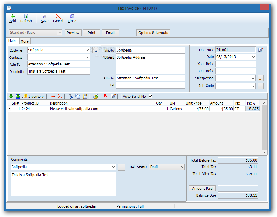The height and width of the screenshot is (217, 277).
Task: Click 'Logged on as : softpedia' status text
Action: pyautogui.click(x=76, y=206)
